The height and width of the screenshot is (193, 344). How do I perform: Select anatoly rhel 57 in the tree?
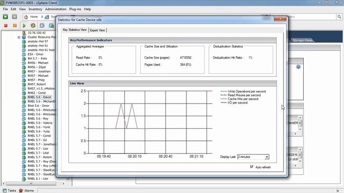click(38, 41)
